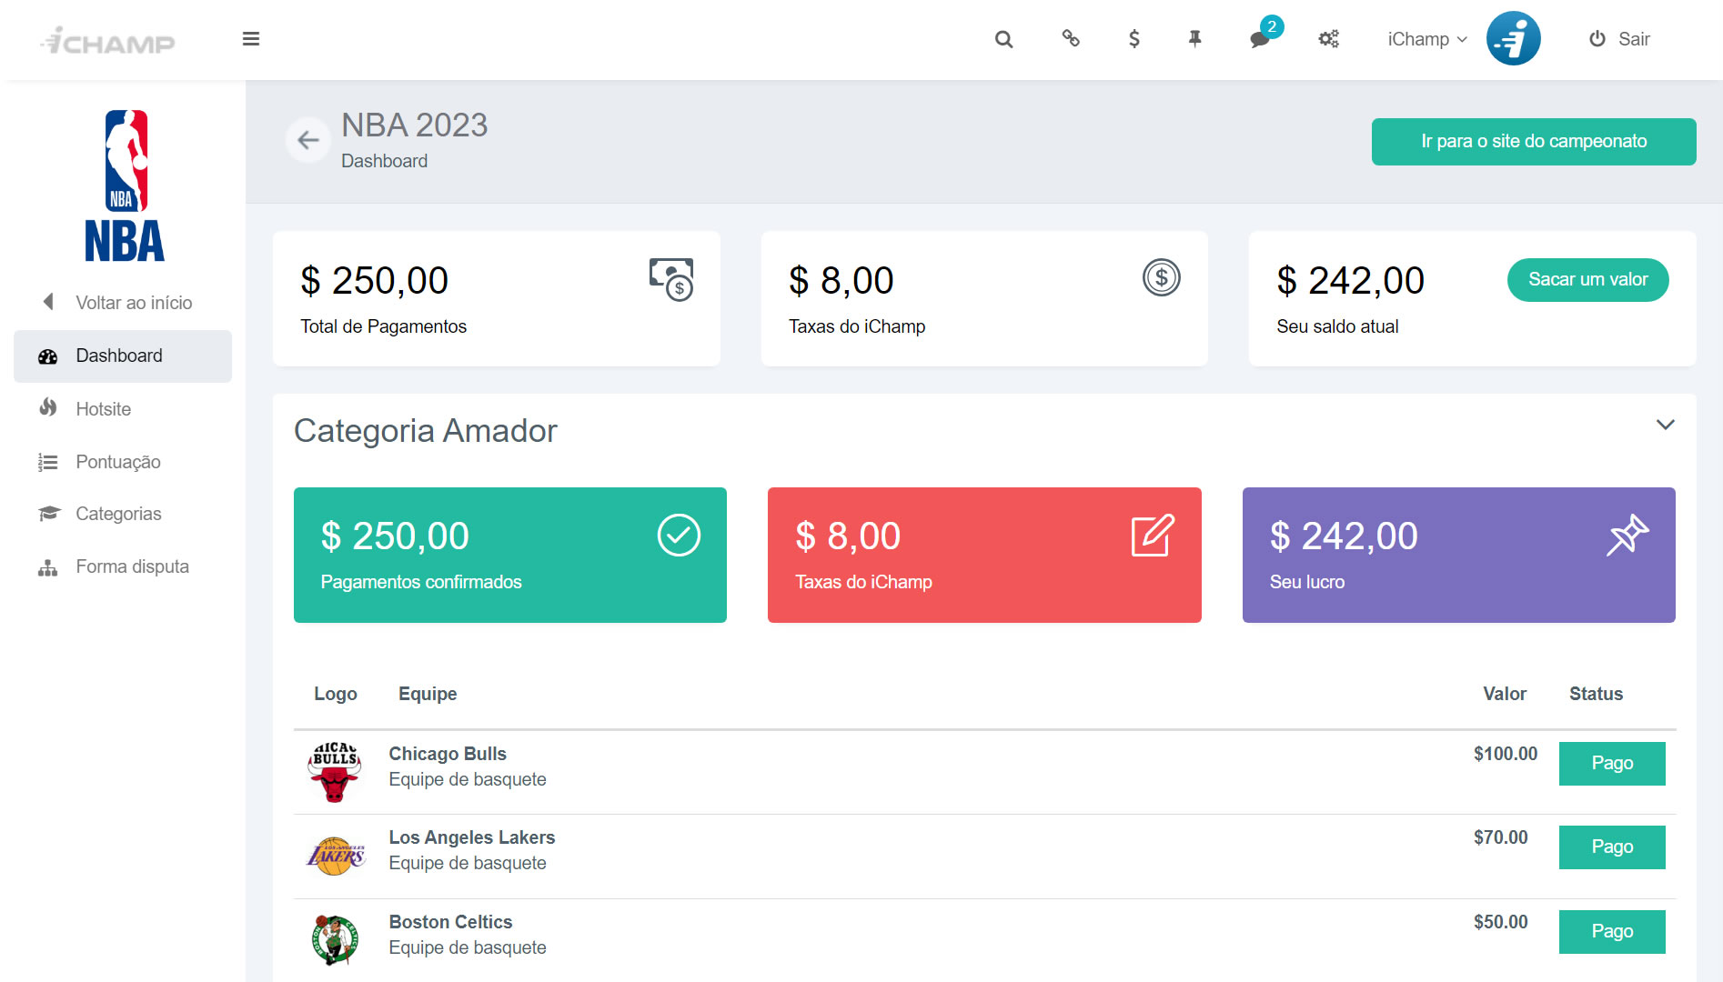Viewport: 1723px width, 982px height.
Task: Click the Los Angeles Lakers team name
Action: pyautogui.click(x=471, y=837)
